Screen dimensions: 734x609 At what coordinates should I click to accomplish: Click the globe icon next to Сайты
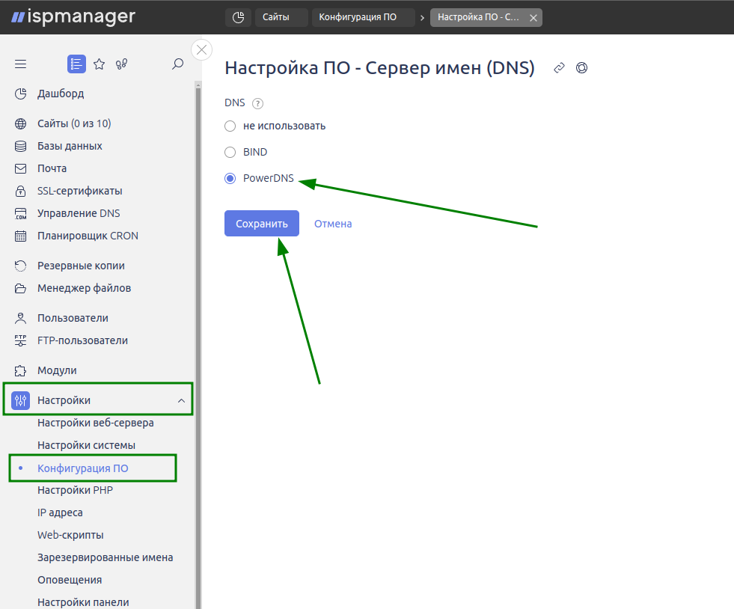[21, 123]
